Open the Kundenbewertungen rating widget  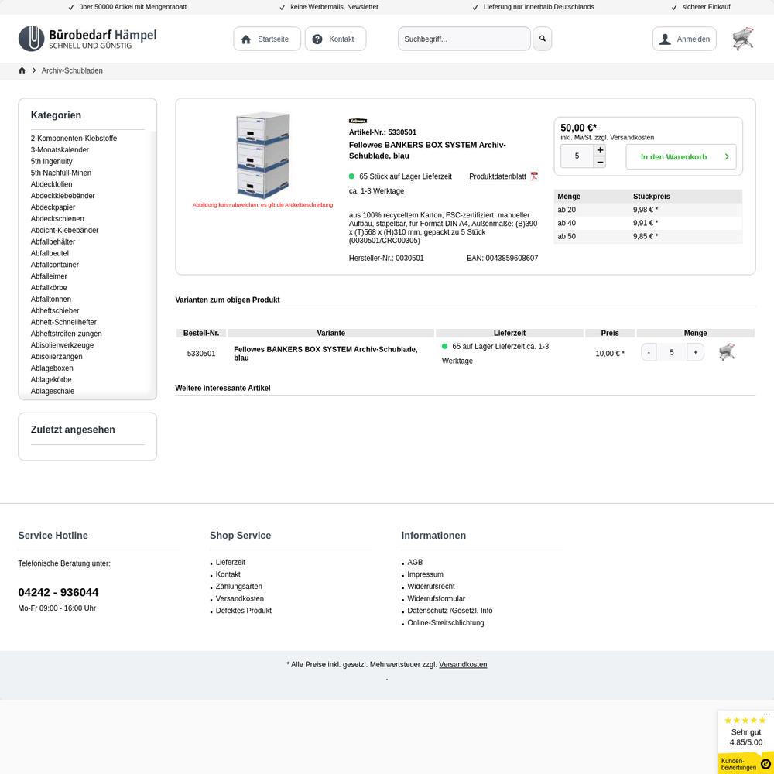pos(746,741)
